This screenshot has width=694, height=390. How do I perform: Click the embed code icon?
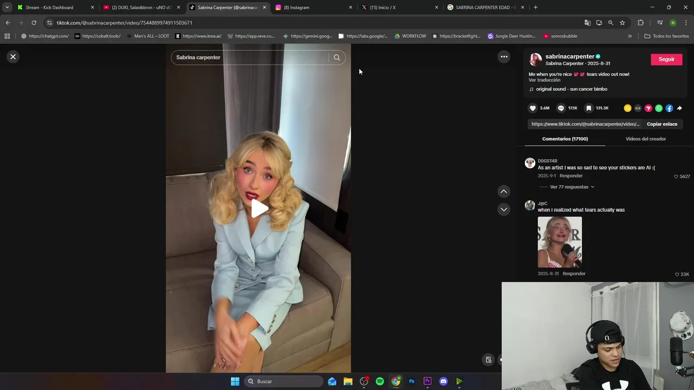pos(638,108)
